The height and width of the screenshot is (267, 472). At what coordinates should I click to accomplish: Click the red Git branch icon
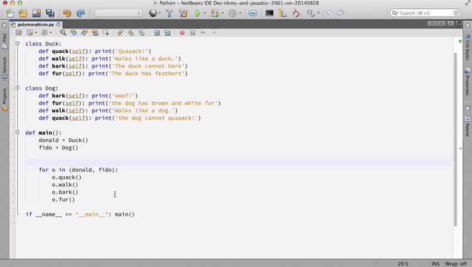pyautogui.click(x=297, y=13)
